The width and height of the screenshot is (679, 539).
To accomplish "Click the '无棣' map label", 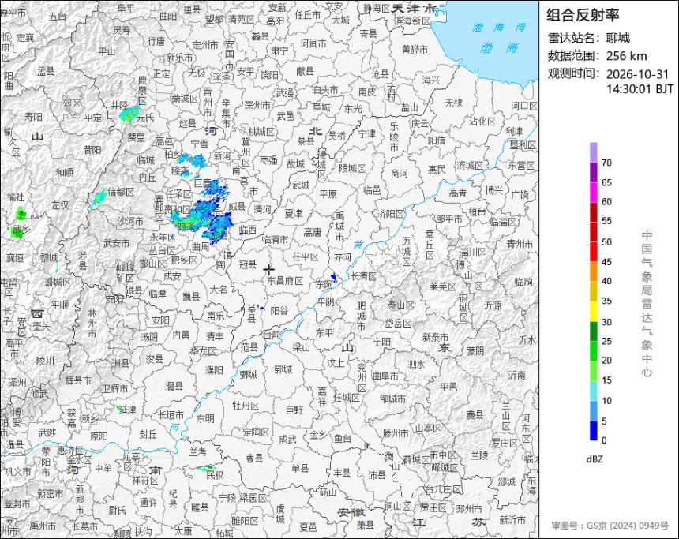I will point(453,103).
